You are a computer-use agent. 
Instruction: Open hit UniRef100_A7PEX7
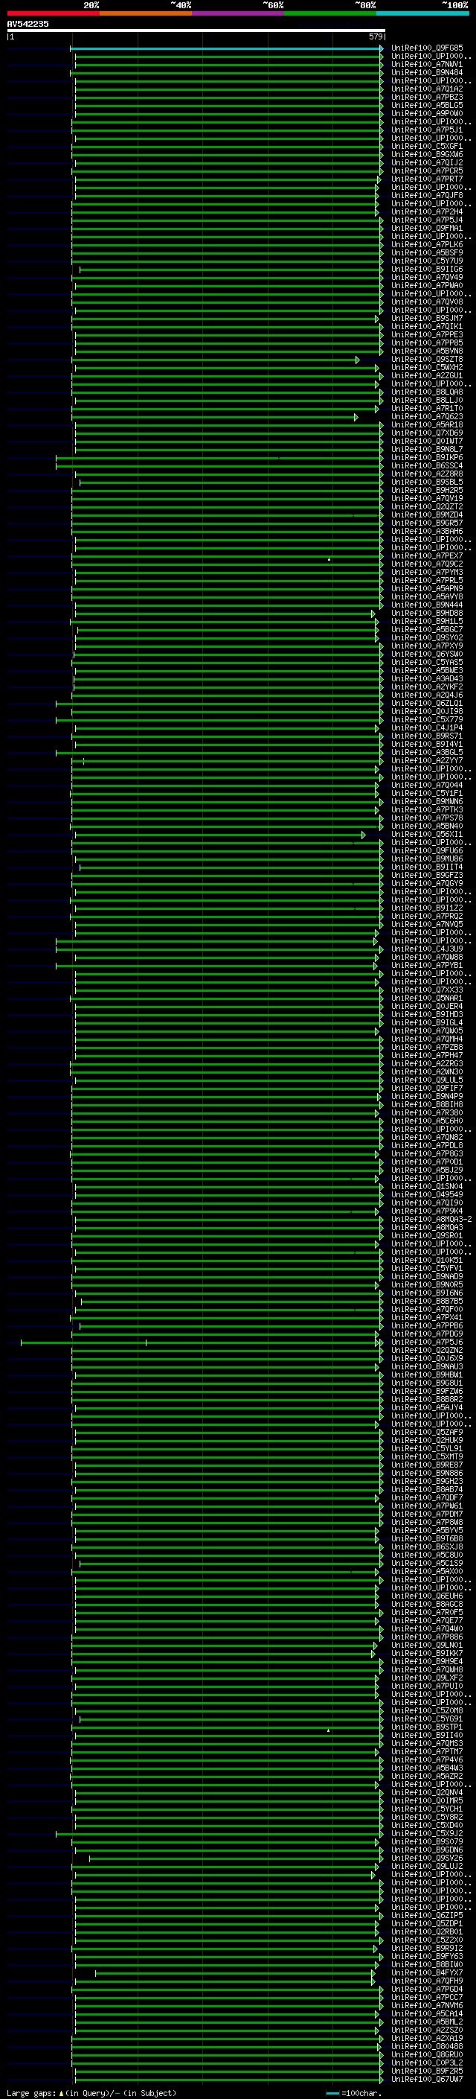427,555
